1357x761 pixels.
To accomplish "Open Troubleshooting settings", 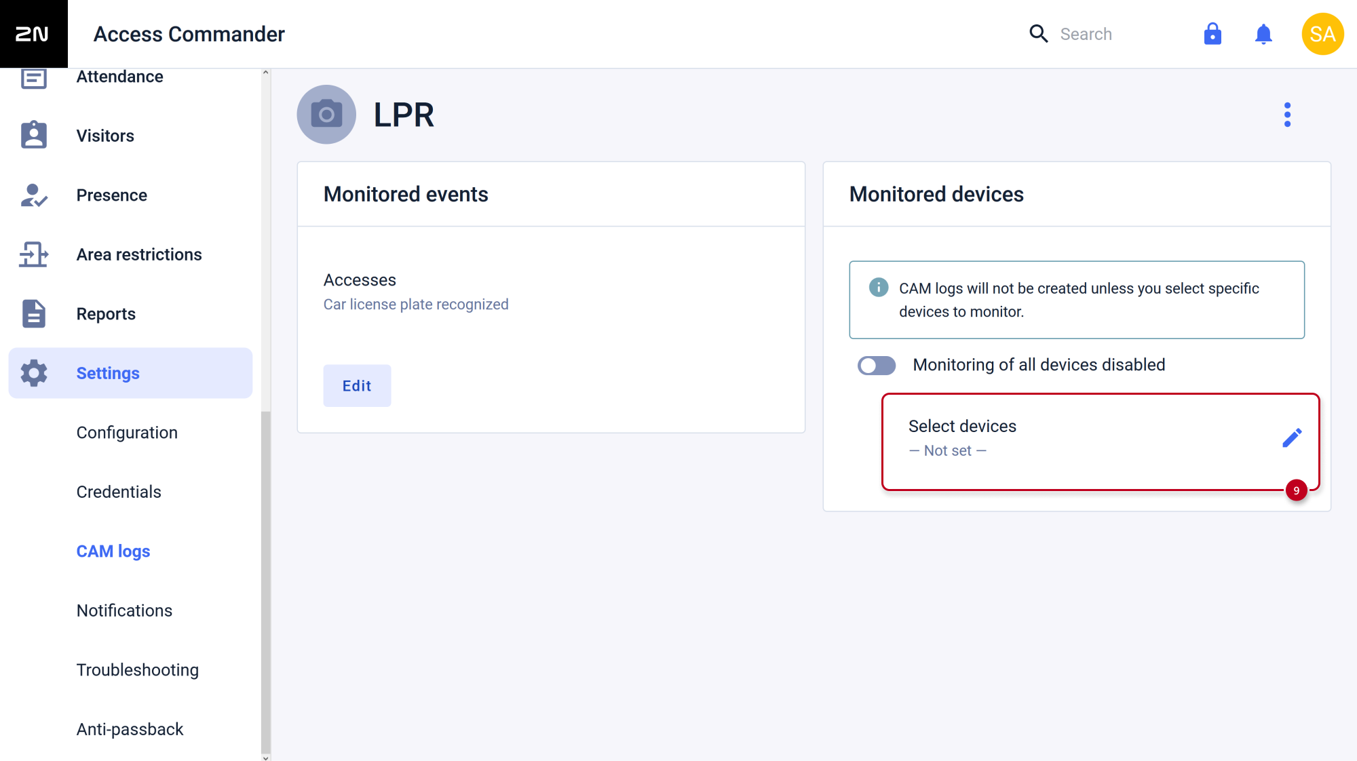I will (138, 670).
